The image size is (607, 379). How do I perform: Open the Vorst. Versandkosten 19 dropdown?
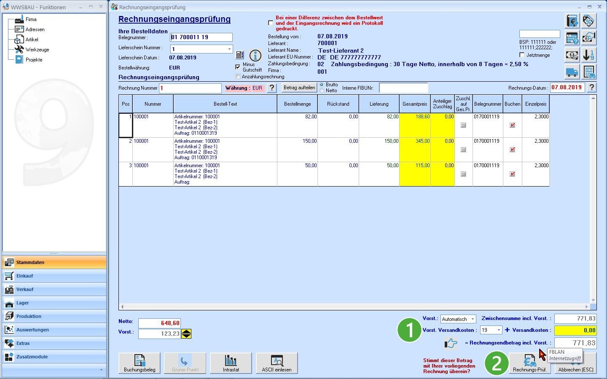(499, 330)
